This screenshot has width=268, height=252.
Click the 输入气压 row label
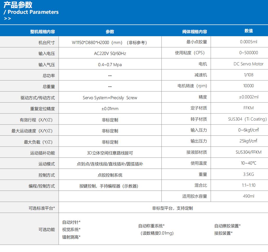47,65
